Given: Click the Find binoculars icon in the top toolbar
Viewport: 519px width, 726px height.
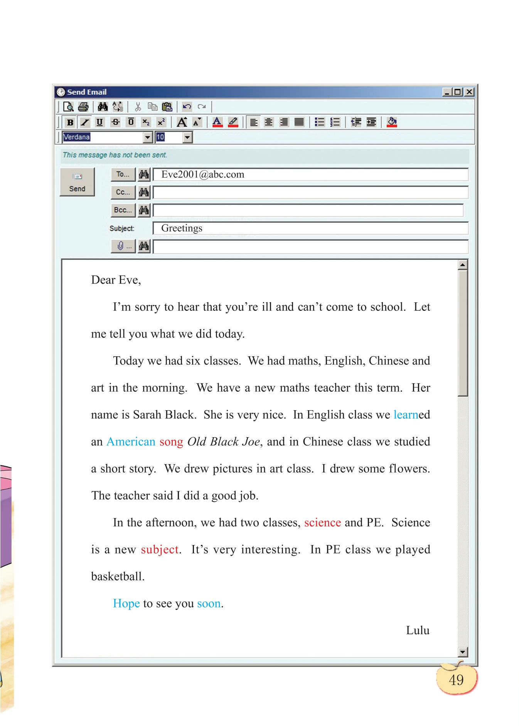Looking at the screenshot, I should (x=103, y=107).
